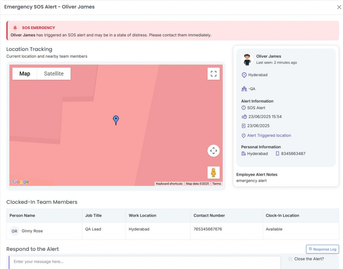343x269 pixels.
Task: Close the Emergency SOS Alert dialog
Action: [x=339, y=7]
